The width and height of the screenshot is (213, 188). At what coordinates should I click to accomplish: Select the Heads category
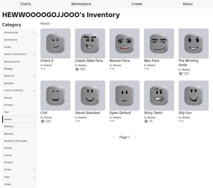coord(19,119)
